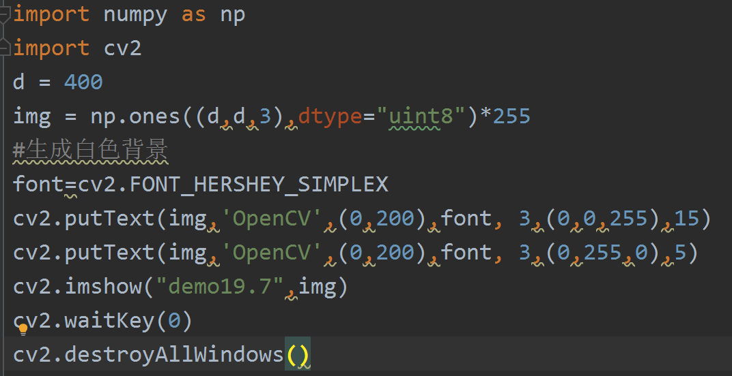
Task: Place cursor on 'numpy' in the import line
Action: coord(135,15)
